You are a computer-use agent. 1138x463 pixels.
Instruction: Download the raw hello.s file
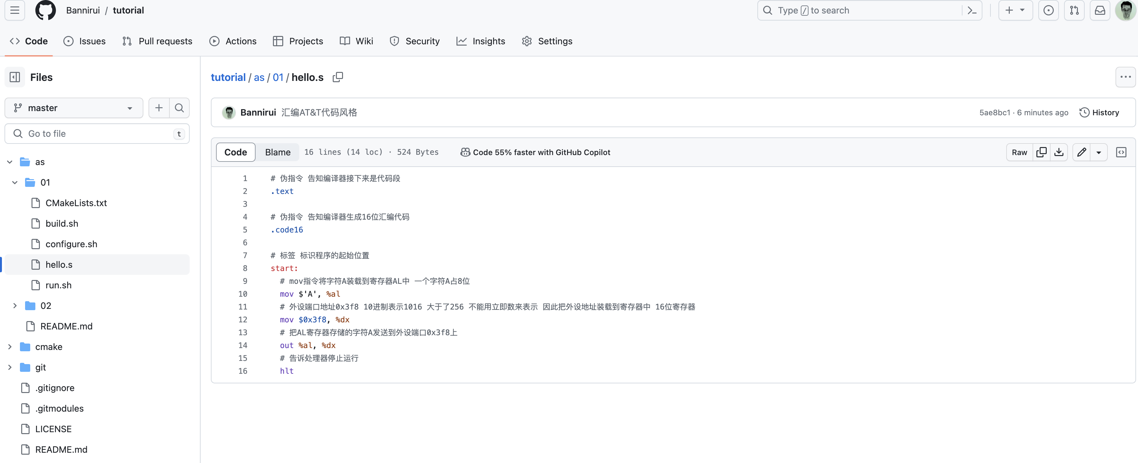tap(1059, 152)
